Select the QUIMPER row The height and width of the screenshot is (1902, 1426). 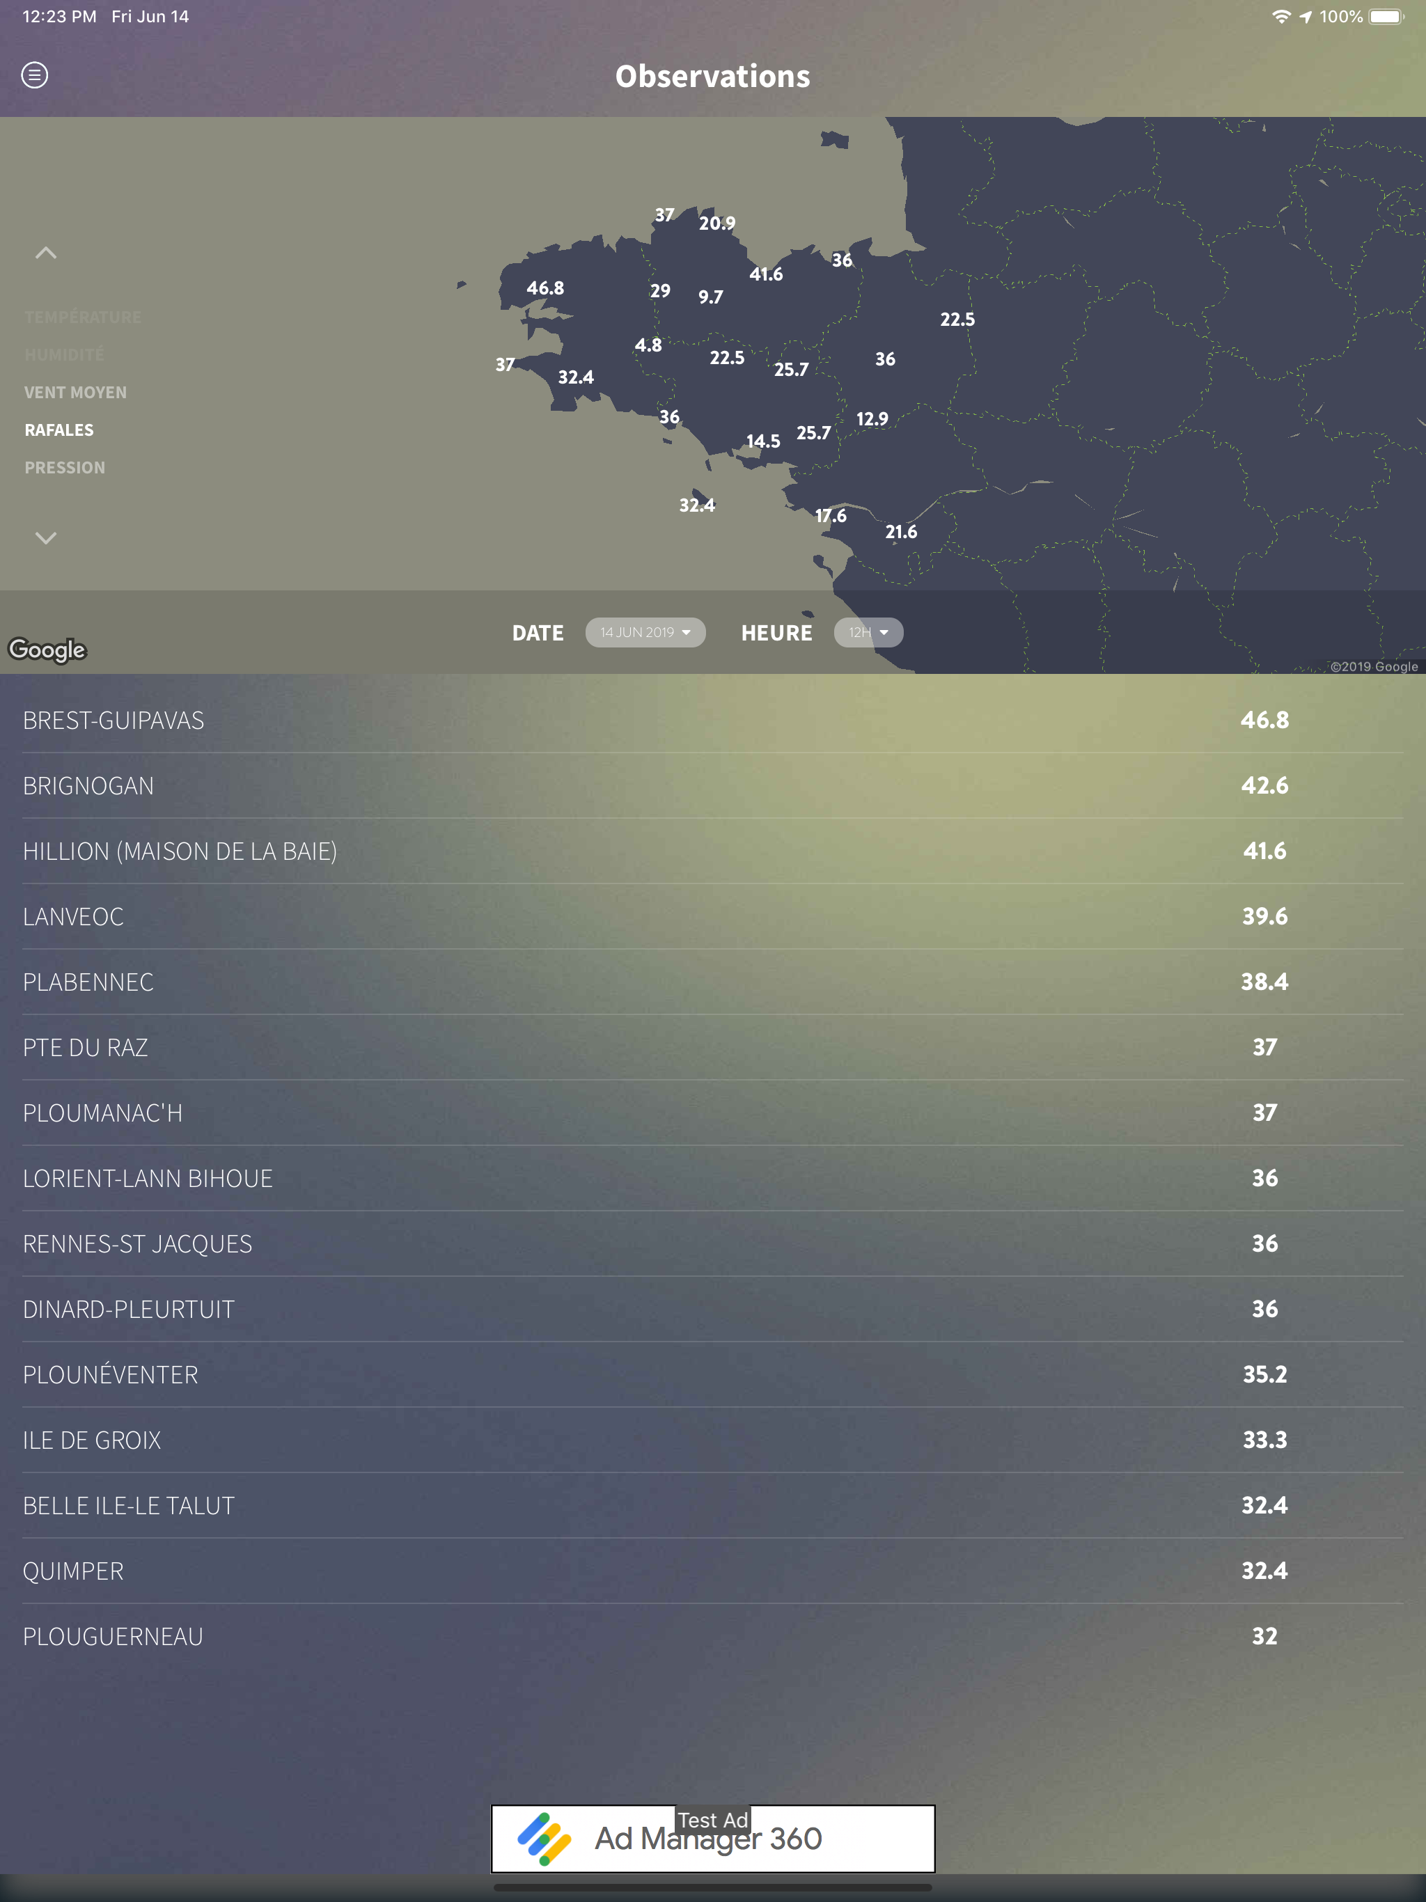click(x=713, y=1571)
